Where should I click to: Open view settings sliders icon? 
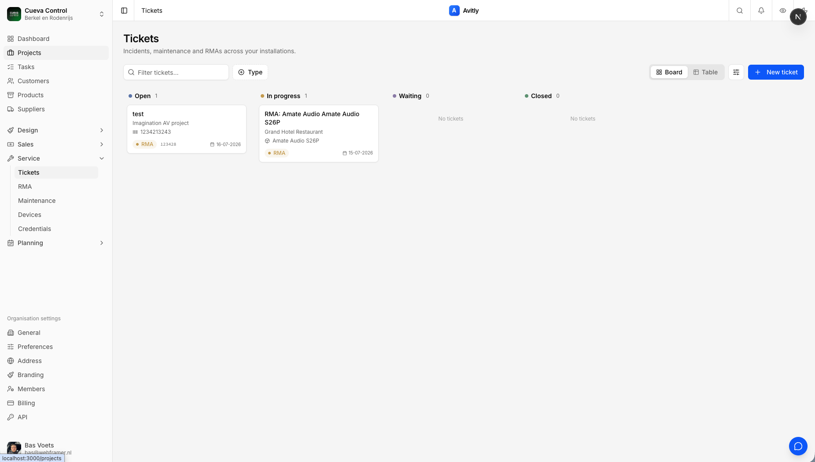pos(736,72)
